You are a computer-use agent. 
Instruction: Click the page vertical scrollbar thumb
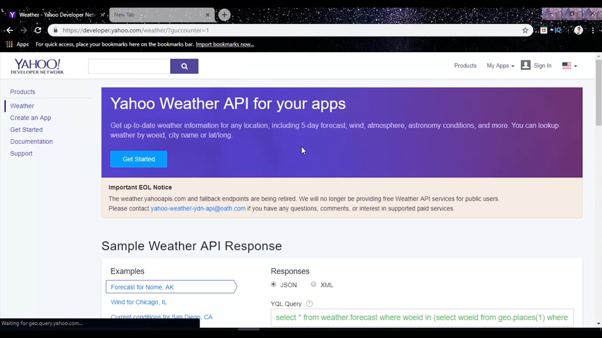[598, 92]
